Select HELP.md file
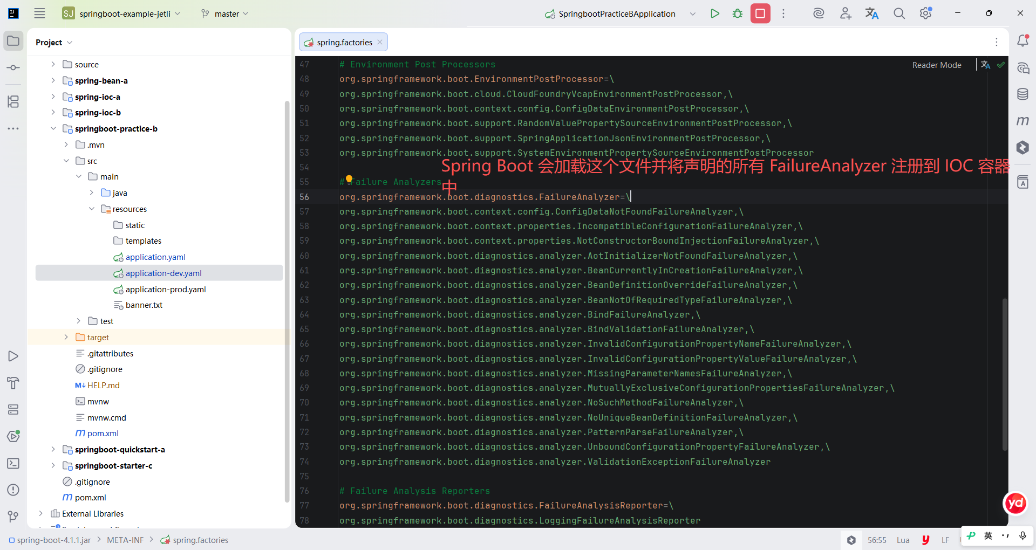Screen dimensions: 1036x550 click(103, 386)
